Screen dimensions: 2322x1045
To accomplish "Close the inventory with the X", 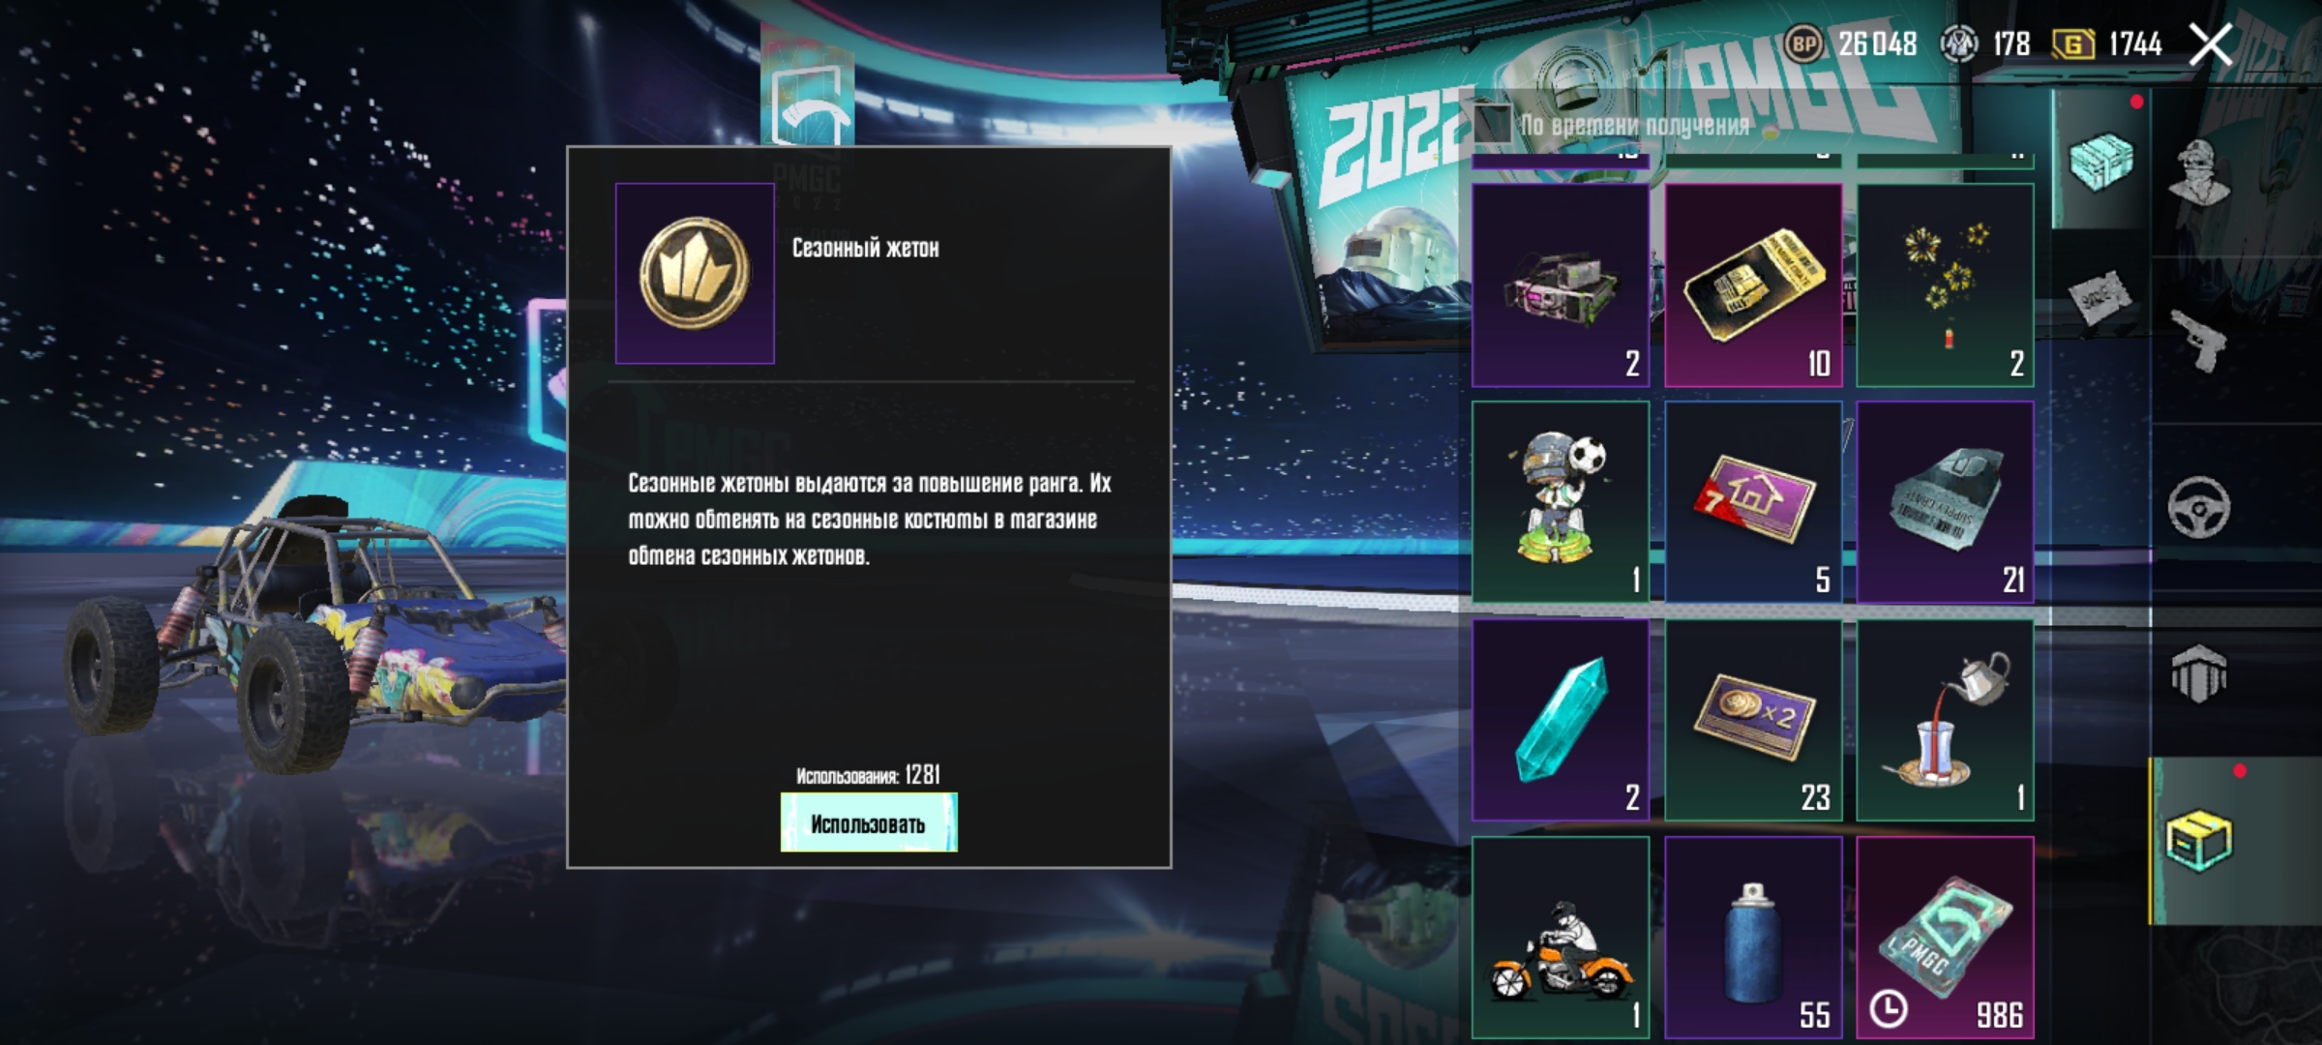I will coord(2212,45).
